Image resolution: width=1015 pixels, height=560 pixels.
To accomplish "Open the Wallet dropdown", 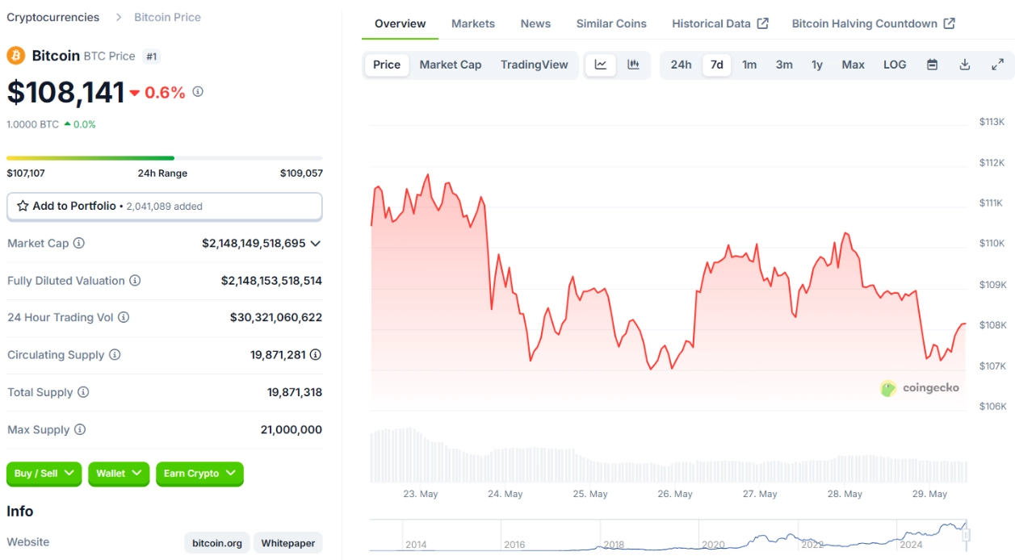I will 119,474.
